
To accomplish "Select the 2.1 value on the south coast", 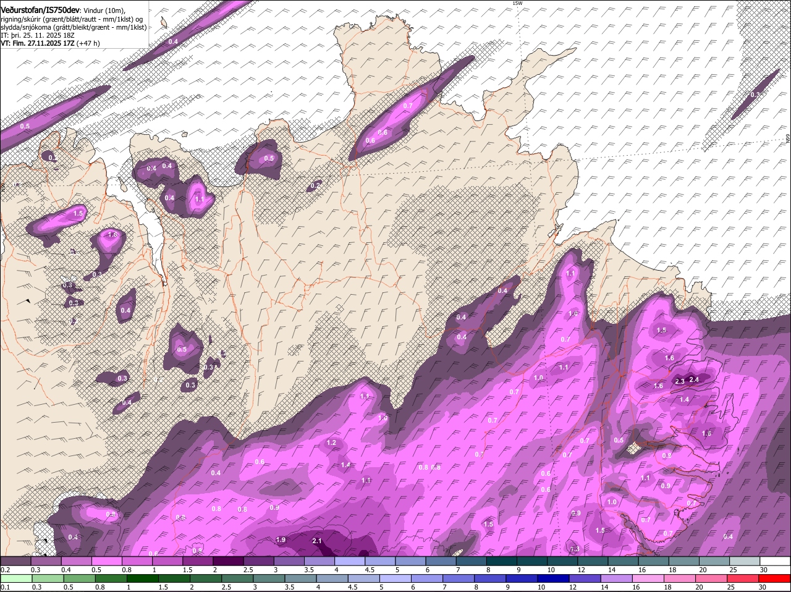I will click(x=317, y=541).
